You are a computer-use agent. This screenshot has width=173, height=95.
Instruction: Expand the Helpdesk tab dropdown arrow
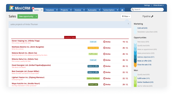(x=57, y=10)
